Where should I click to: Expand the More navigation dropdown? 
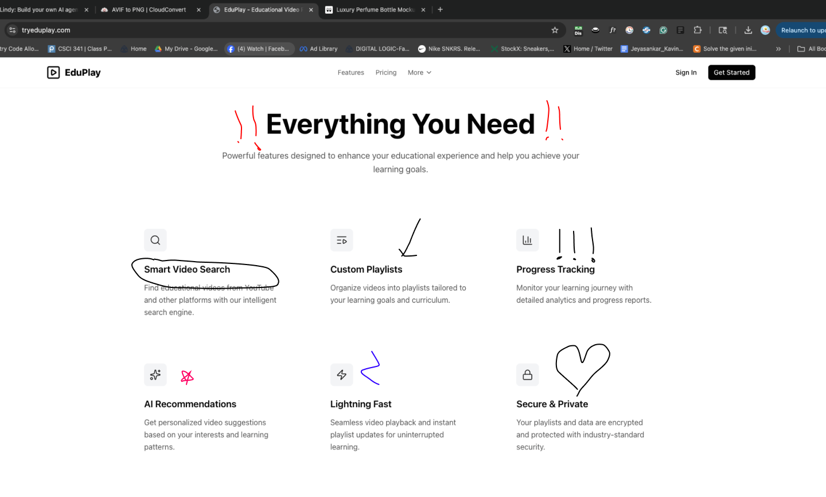point(419,73)
